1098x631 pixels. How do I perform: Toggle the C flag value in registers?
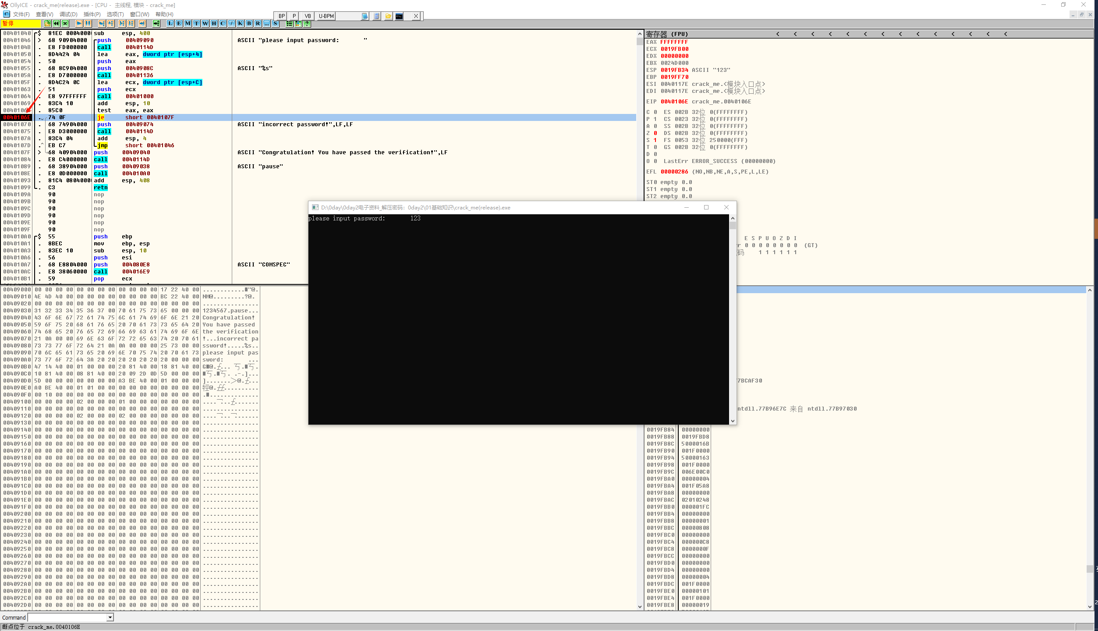click(x=655, y=112)
